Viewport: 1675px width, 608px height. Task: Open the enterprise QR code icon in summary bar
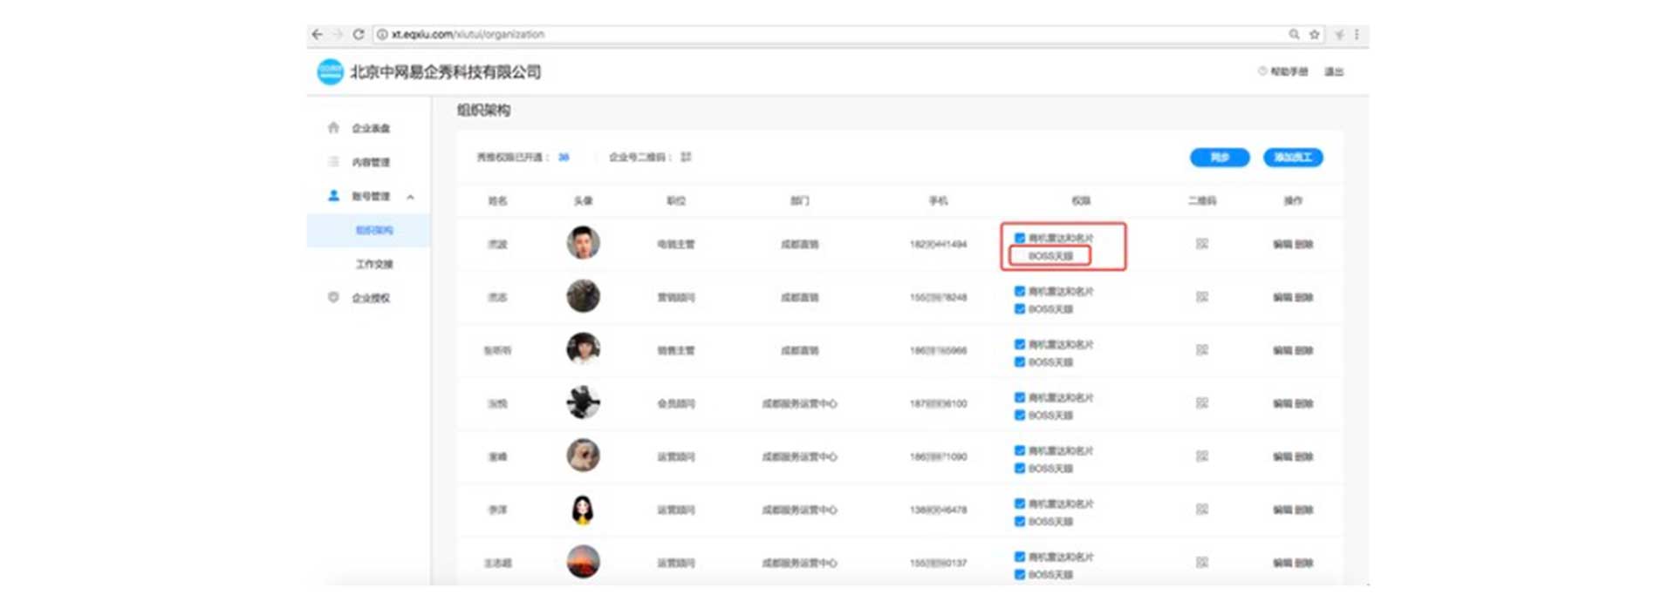[x=687, y=158]
